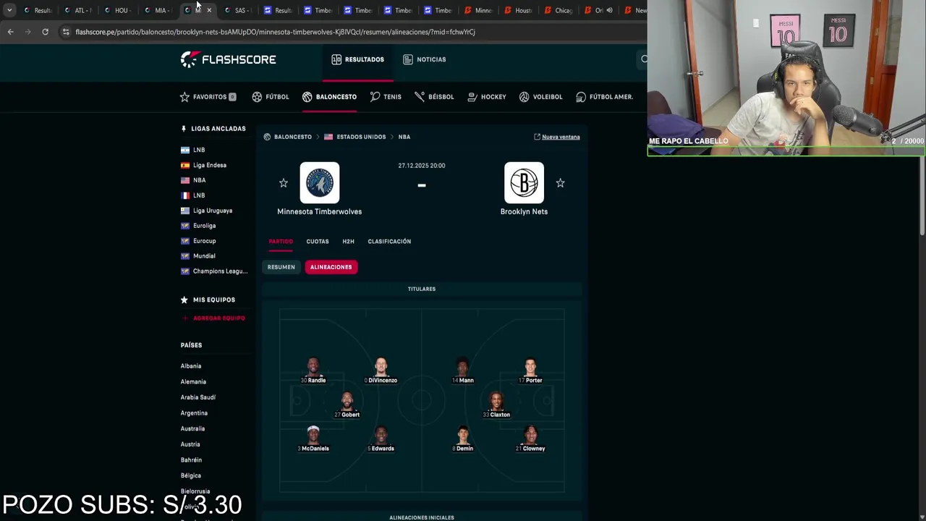Click player McDaniels on the court
926x521 pixels.
313,439
